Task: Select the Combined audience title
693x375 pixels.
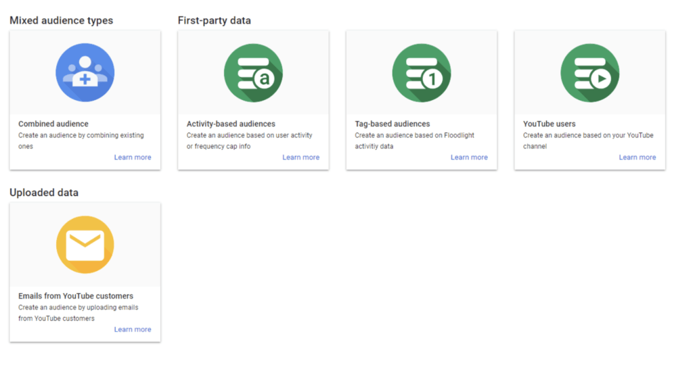Action: 53,124
